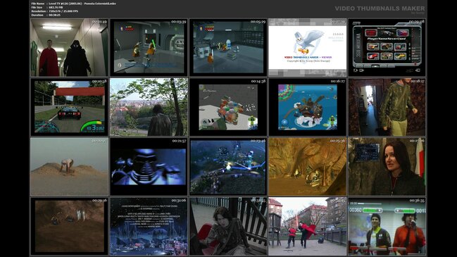
Task: Click the Resolution '720x576 / 25.000 FPS' text
Action: tap(63, 11)
